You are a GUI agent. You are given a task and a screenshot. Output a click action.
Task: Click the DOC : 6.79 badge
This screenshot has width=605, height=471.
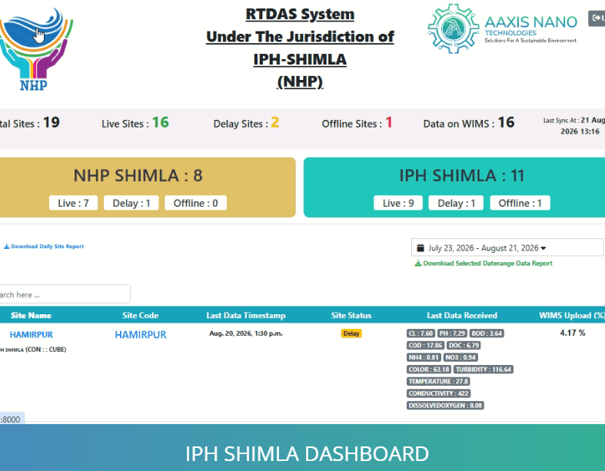[464, 345]
